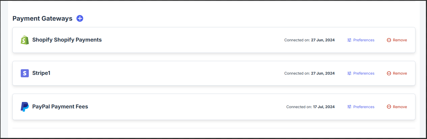Click the Shopify shopping bag logo
The image size is (427, 139).
[x=25, y=40]
